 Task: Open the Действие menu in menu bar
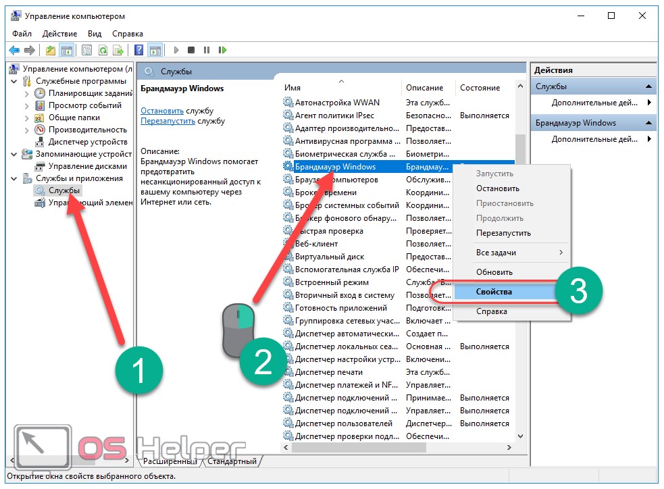point(59,33)
